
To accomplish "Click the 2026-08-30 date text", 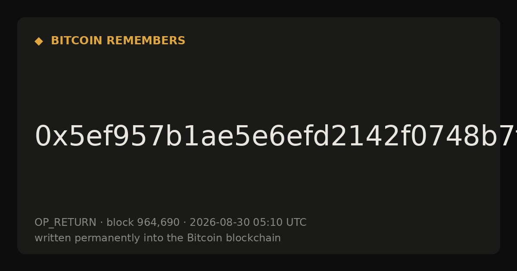I will point(220,223).
